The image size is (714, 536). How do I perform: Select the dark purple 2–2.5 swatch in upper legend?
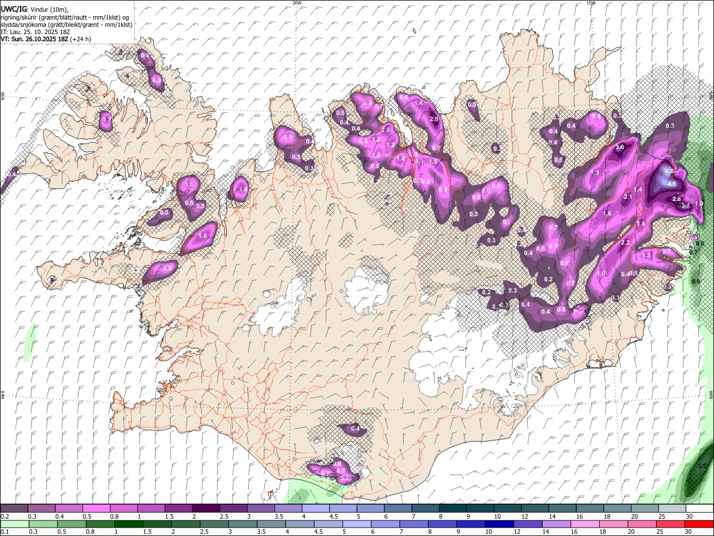(x=206, y=509)
